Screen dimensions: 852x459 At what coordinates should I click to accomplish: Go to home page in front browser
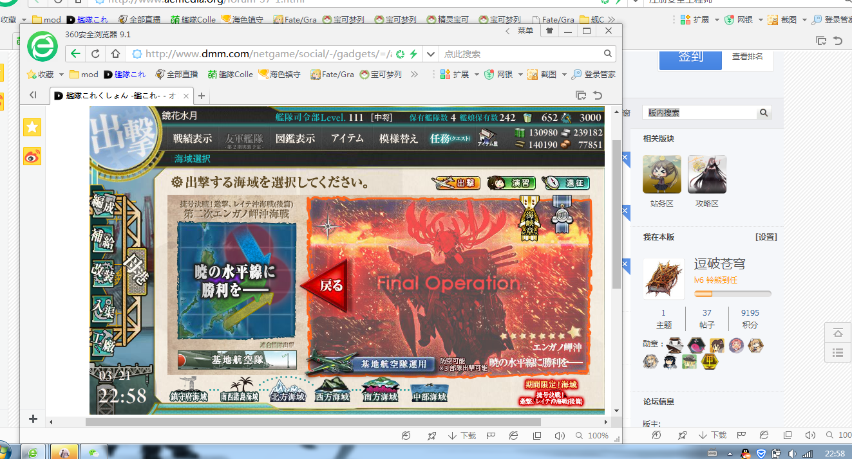(115, 54)
